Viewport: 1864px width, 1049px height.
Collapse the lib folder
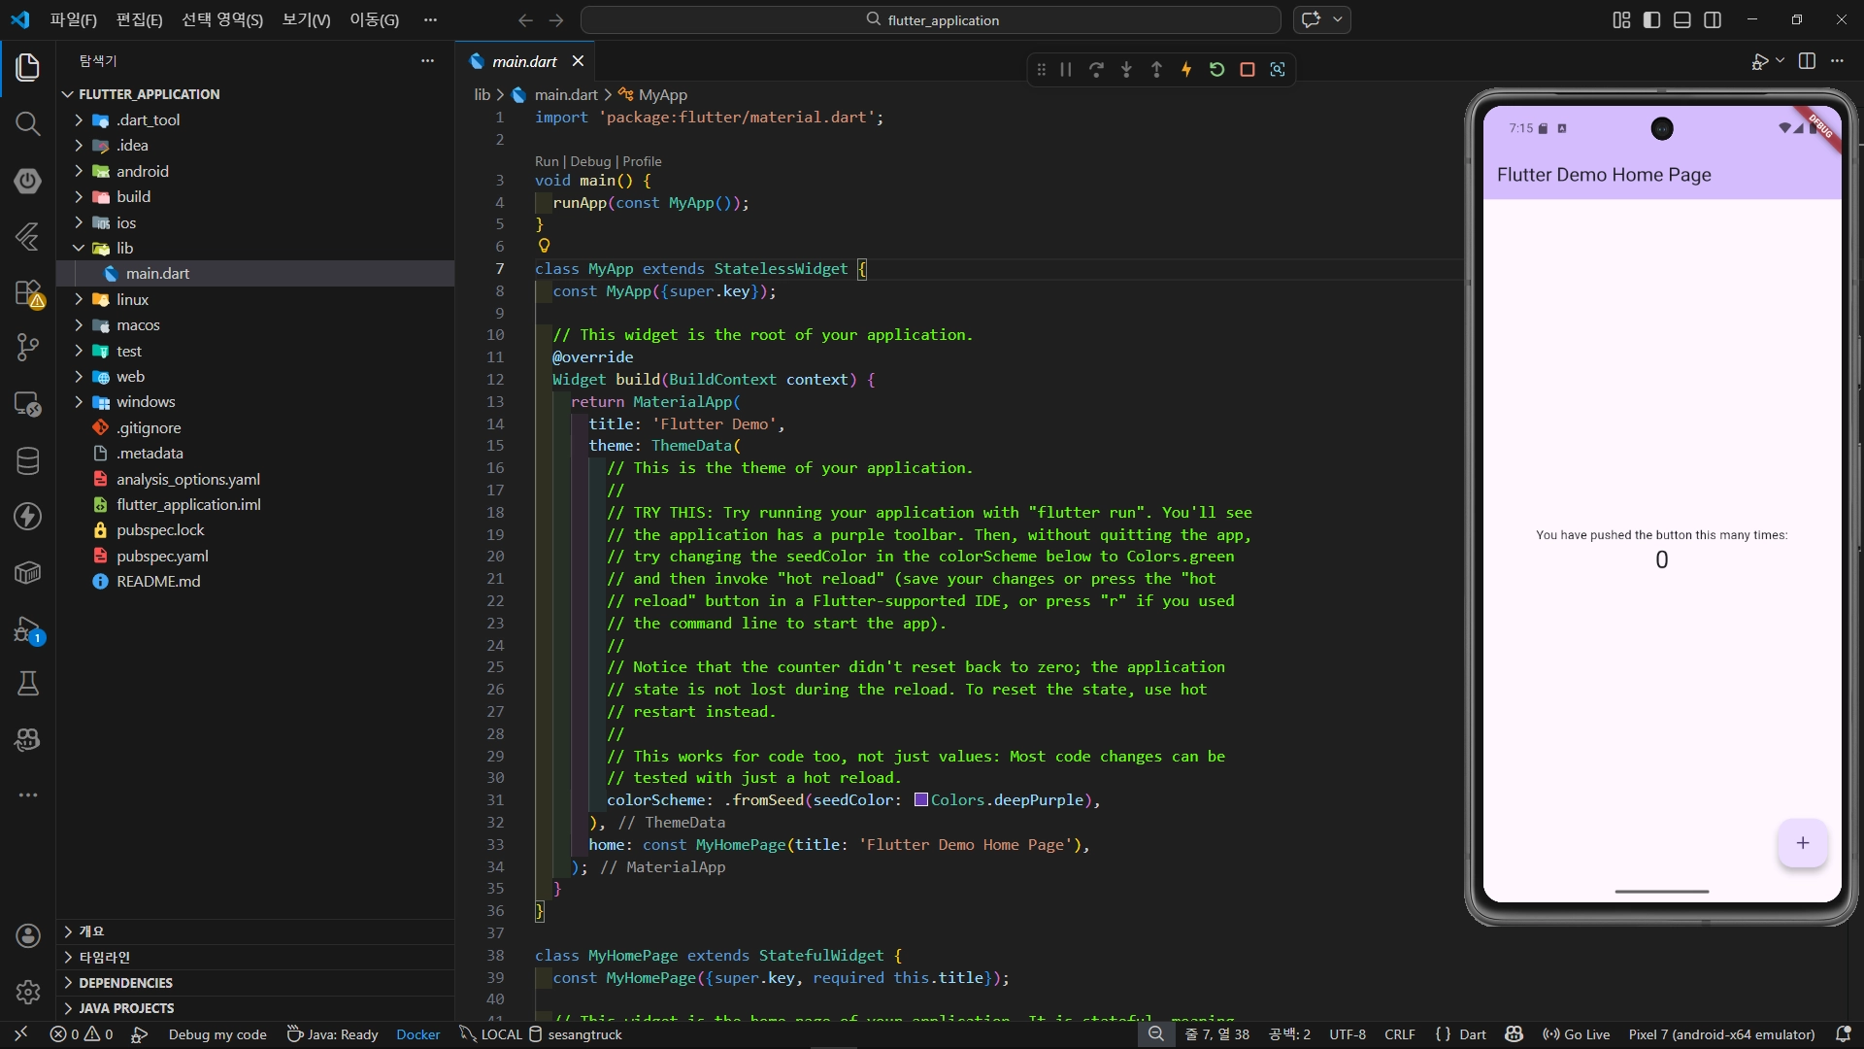click(x=124, y=248)
